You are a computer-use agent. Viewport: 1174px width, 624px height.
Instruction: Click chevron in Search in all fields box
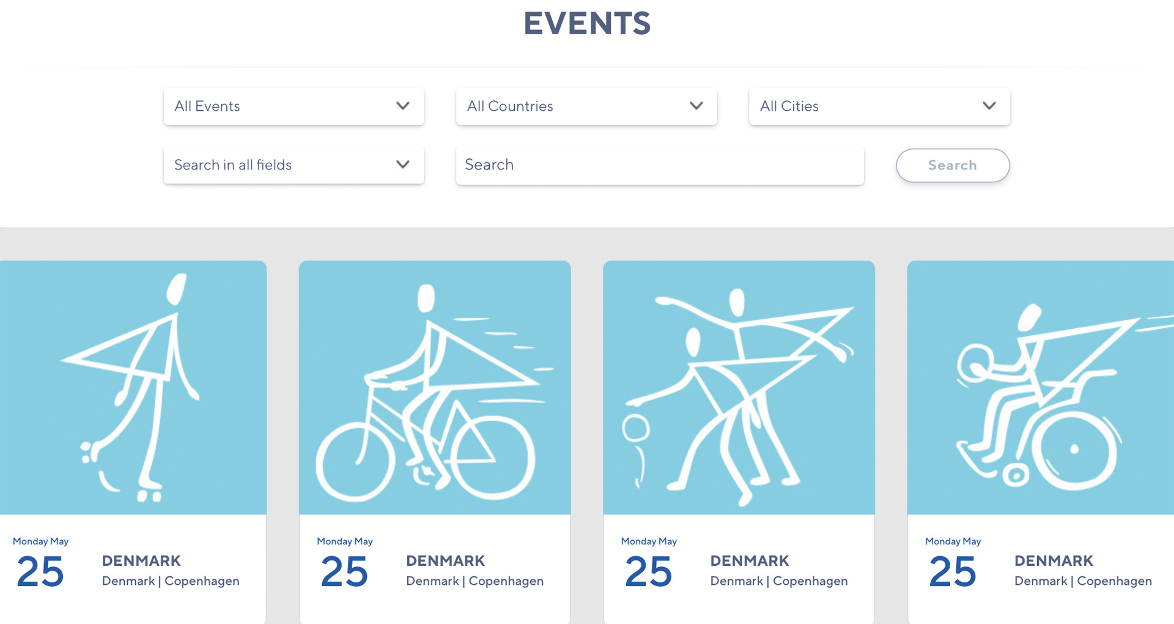pos(402,165)
